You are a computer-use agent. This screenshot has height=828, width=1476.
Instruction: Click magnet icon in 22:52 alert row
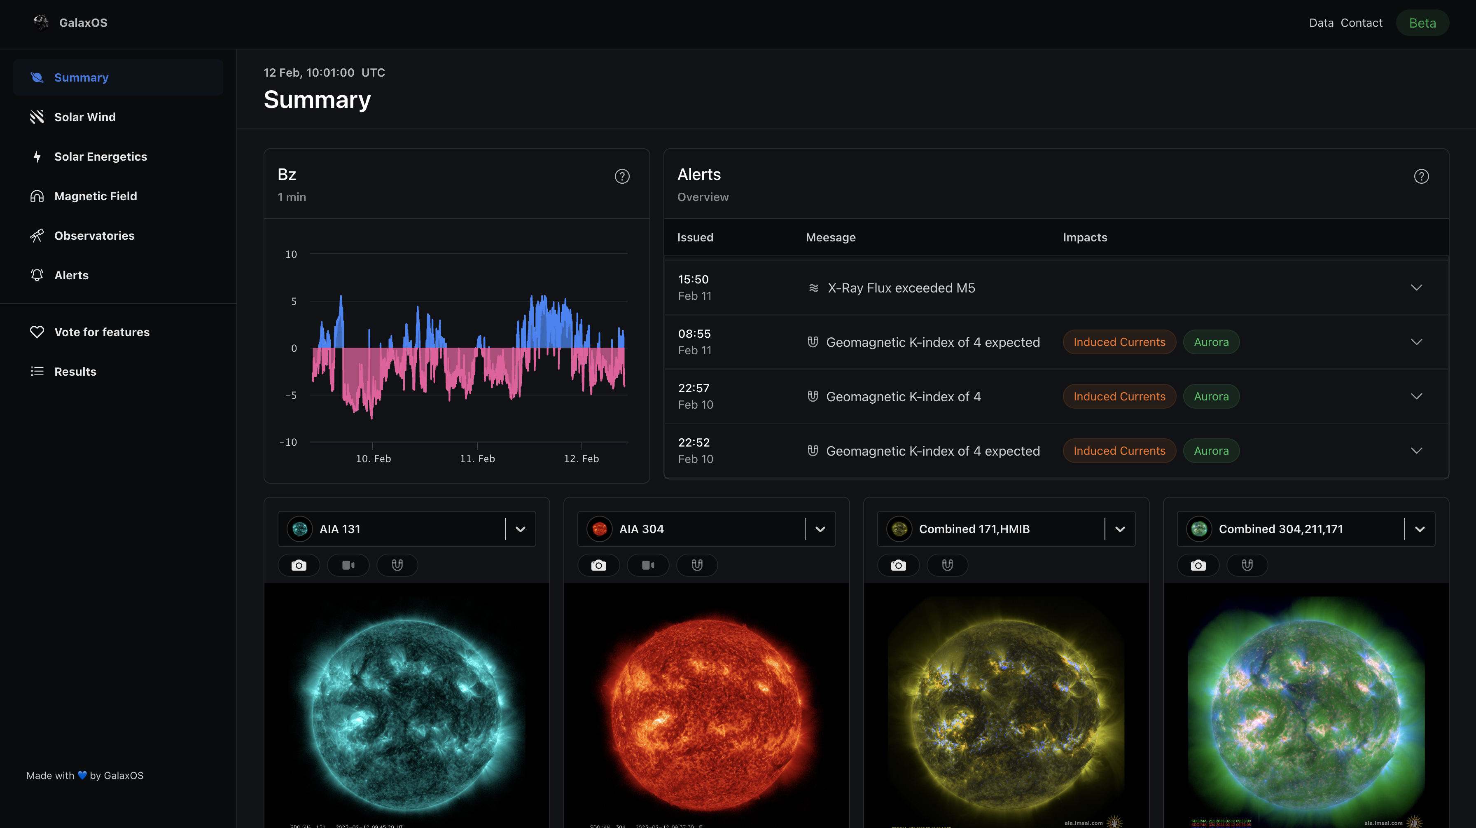pyautogui.click(x=813, y=450)
